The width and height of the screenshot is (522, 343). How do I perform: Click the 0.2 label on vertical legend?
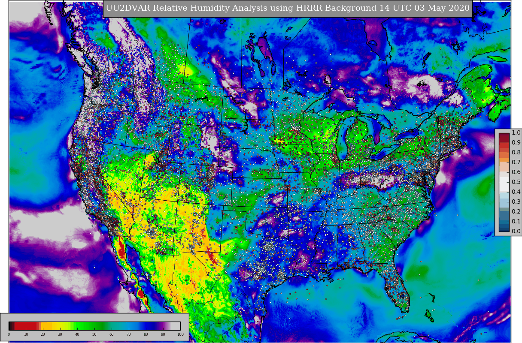[x=516, y=212]
